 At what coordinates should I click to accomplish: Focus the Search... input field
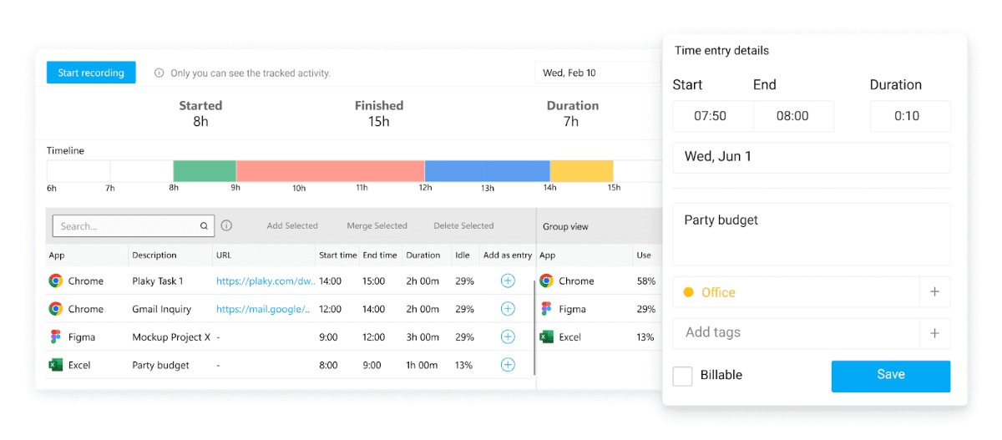(x=134, y=225)
